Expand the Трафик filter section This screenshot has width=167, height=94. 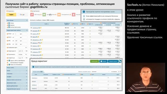click(x=17, y=77)
